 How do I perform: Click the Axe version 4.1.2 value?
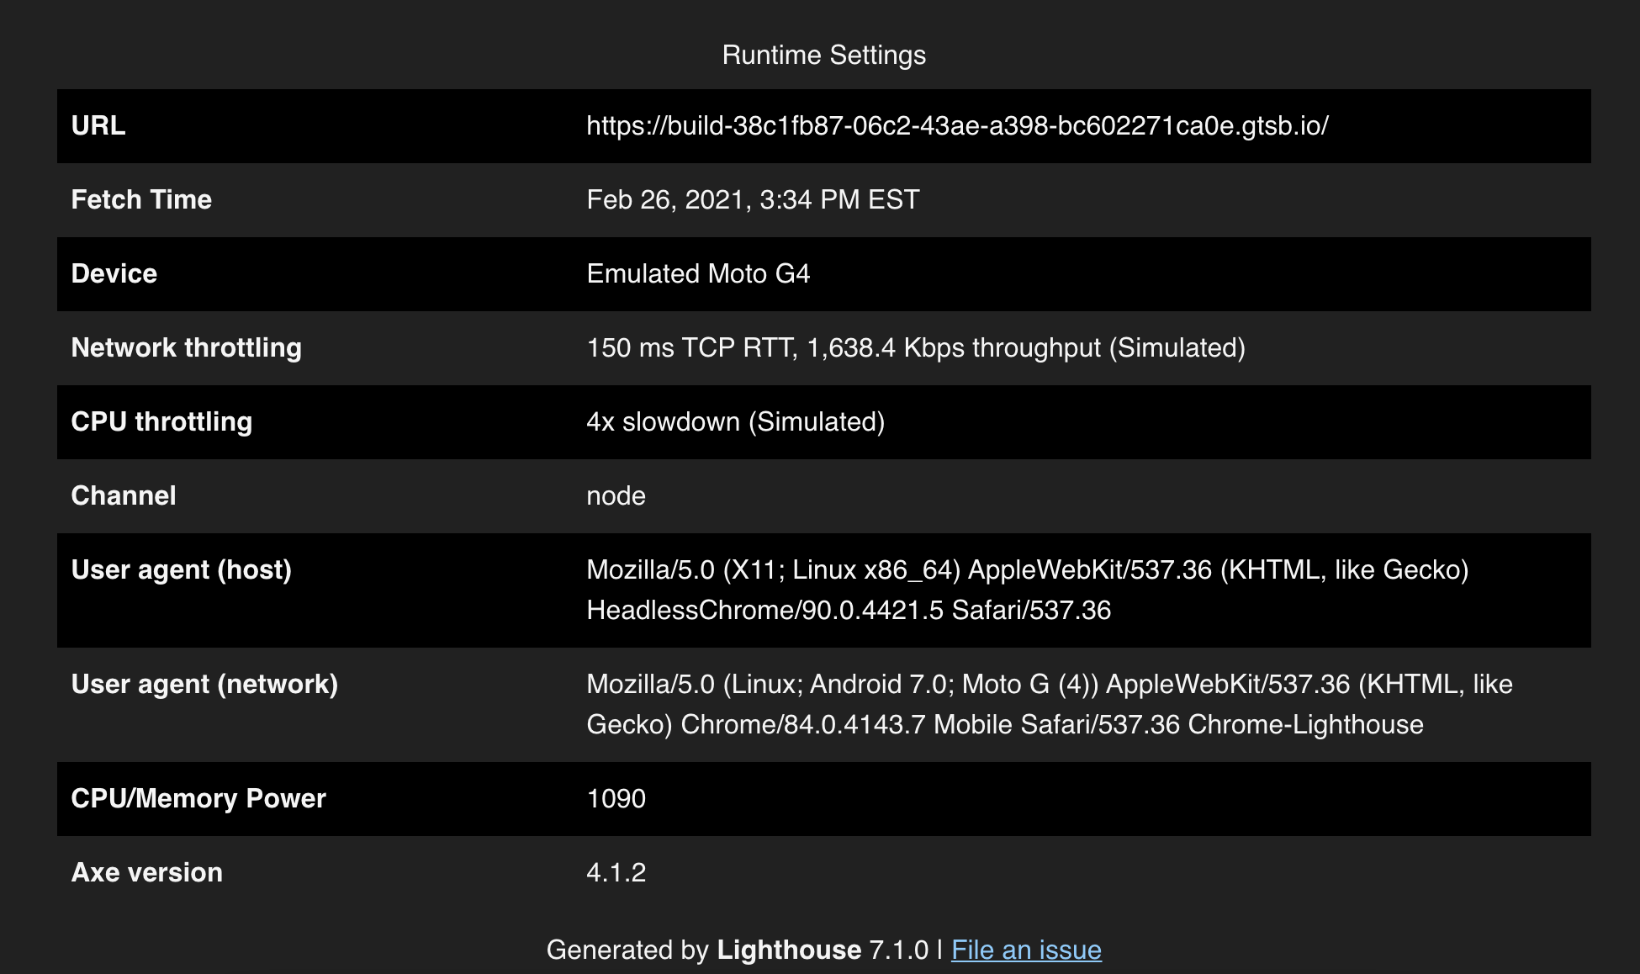point(616,873)
